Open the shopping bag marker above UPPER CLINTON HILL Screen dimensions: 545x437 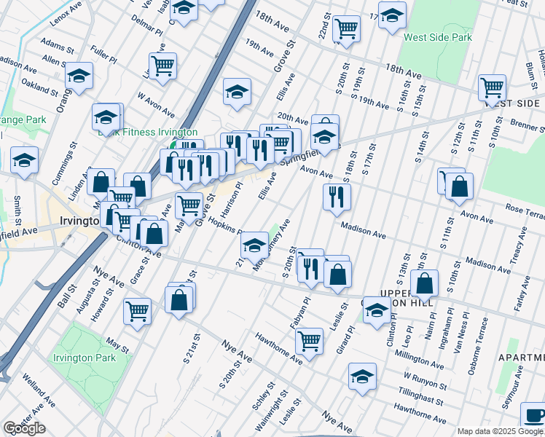click(424, 284)
